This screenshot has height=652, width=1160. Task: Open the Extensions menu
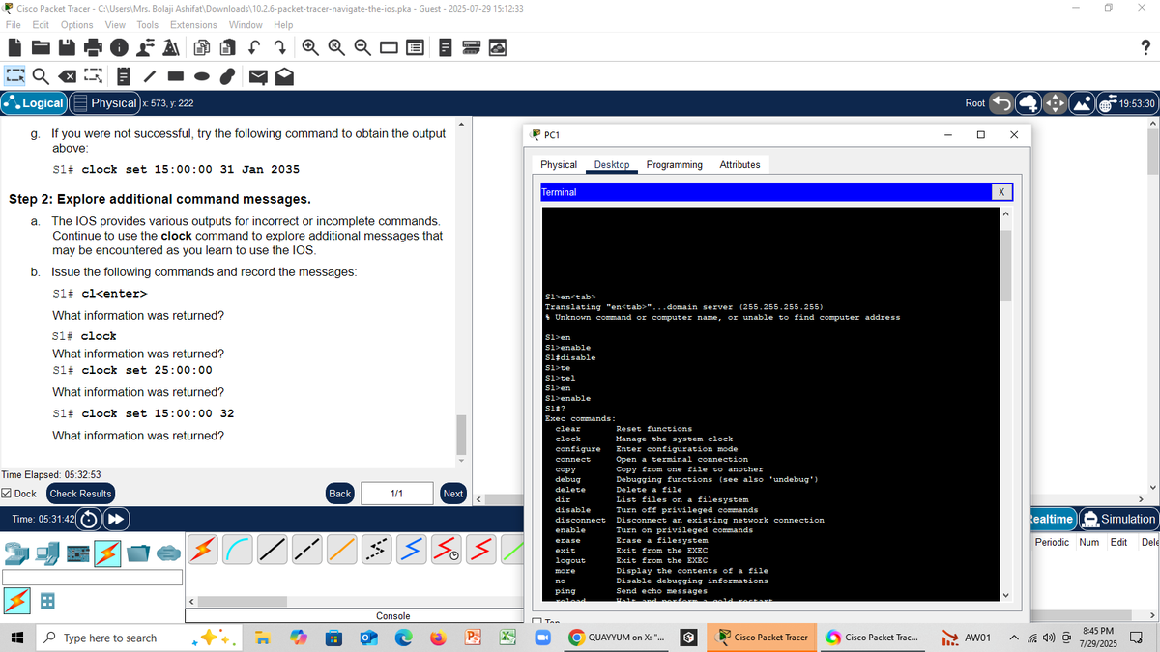pos(193,24)
